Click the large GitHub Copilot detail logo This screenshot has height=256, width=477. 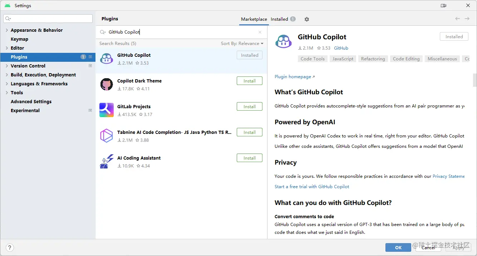click(x=284, y=42)
